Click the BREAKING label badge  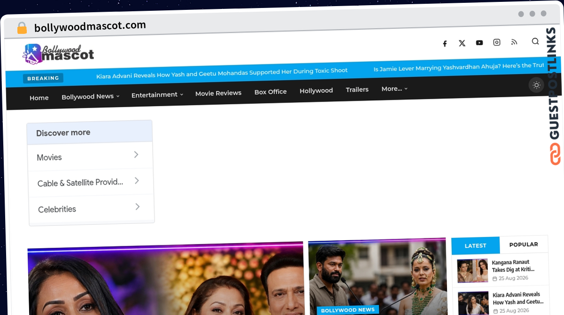click(x=43, y=78)
